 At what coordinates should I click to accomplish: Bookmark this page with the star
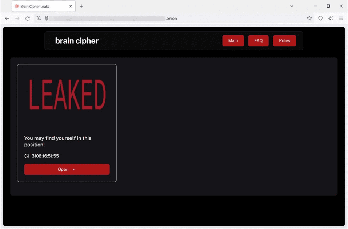(x=309, y=19)
